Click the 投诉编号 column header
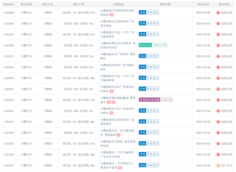This screenshot has height=172, width=236. tap(9, 4)
